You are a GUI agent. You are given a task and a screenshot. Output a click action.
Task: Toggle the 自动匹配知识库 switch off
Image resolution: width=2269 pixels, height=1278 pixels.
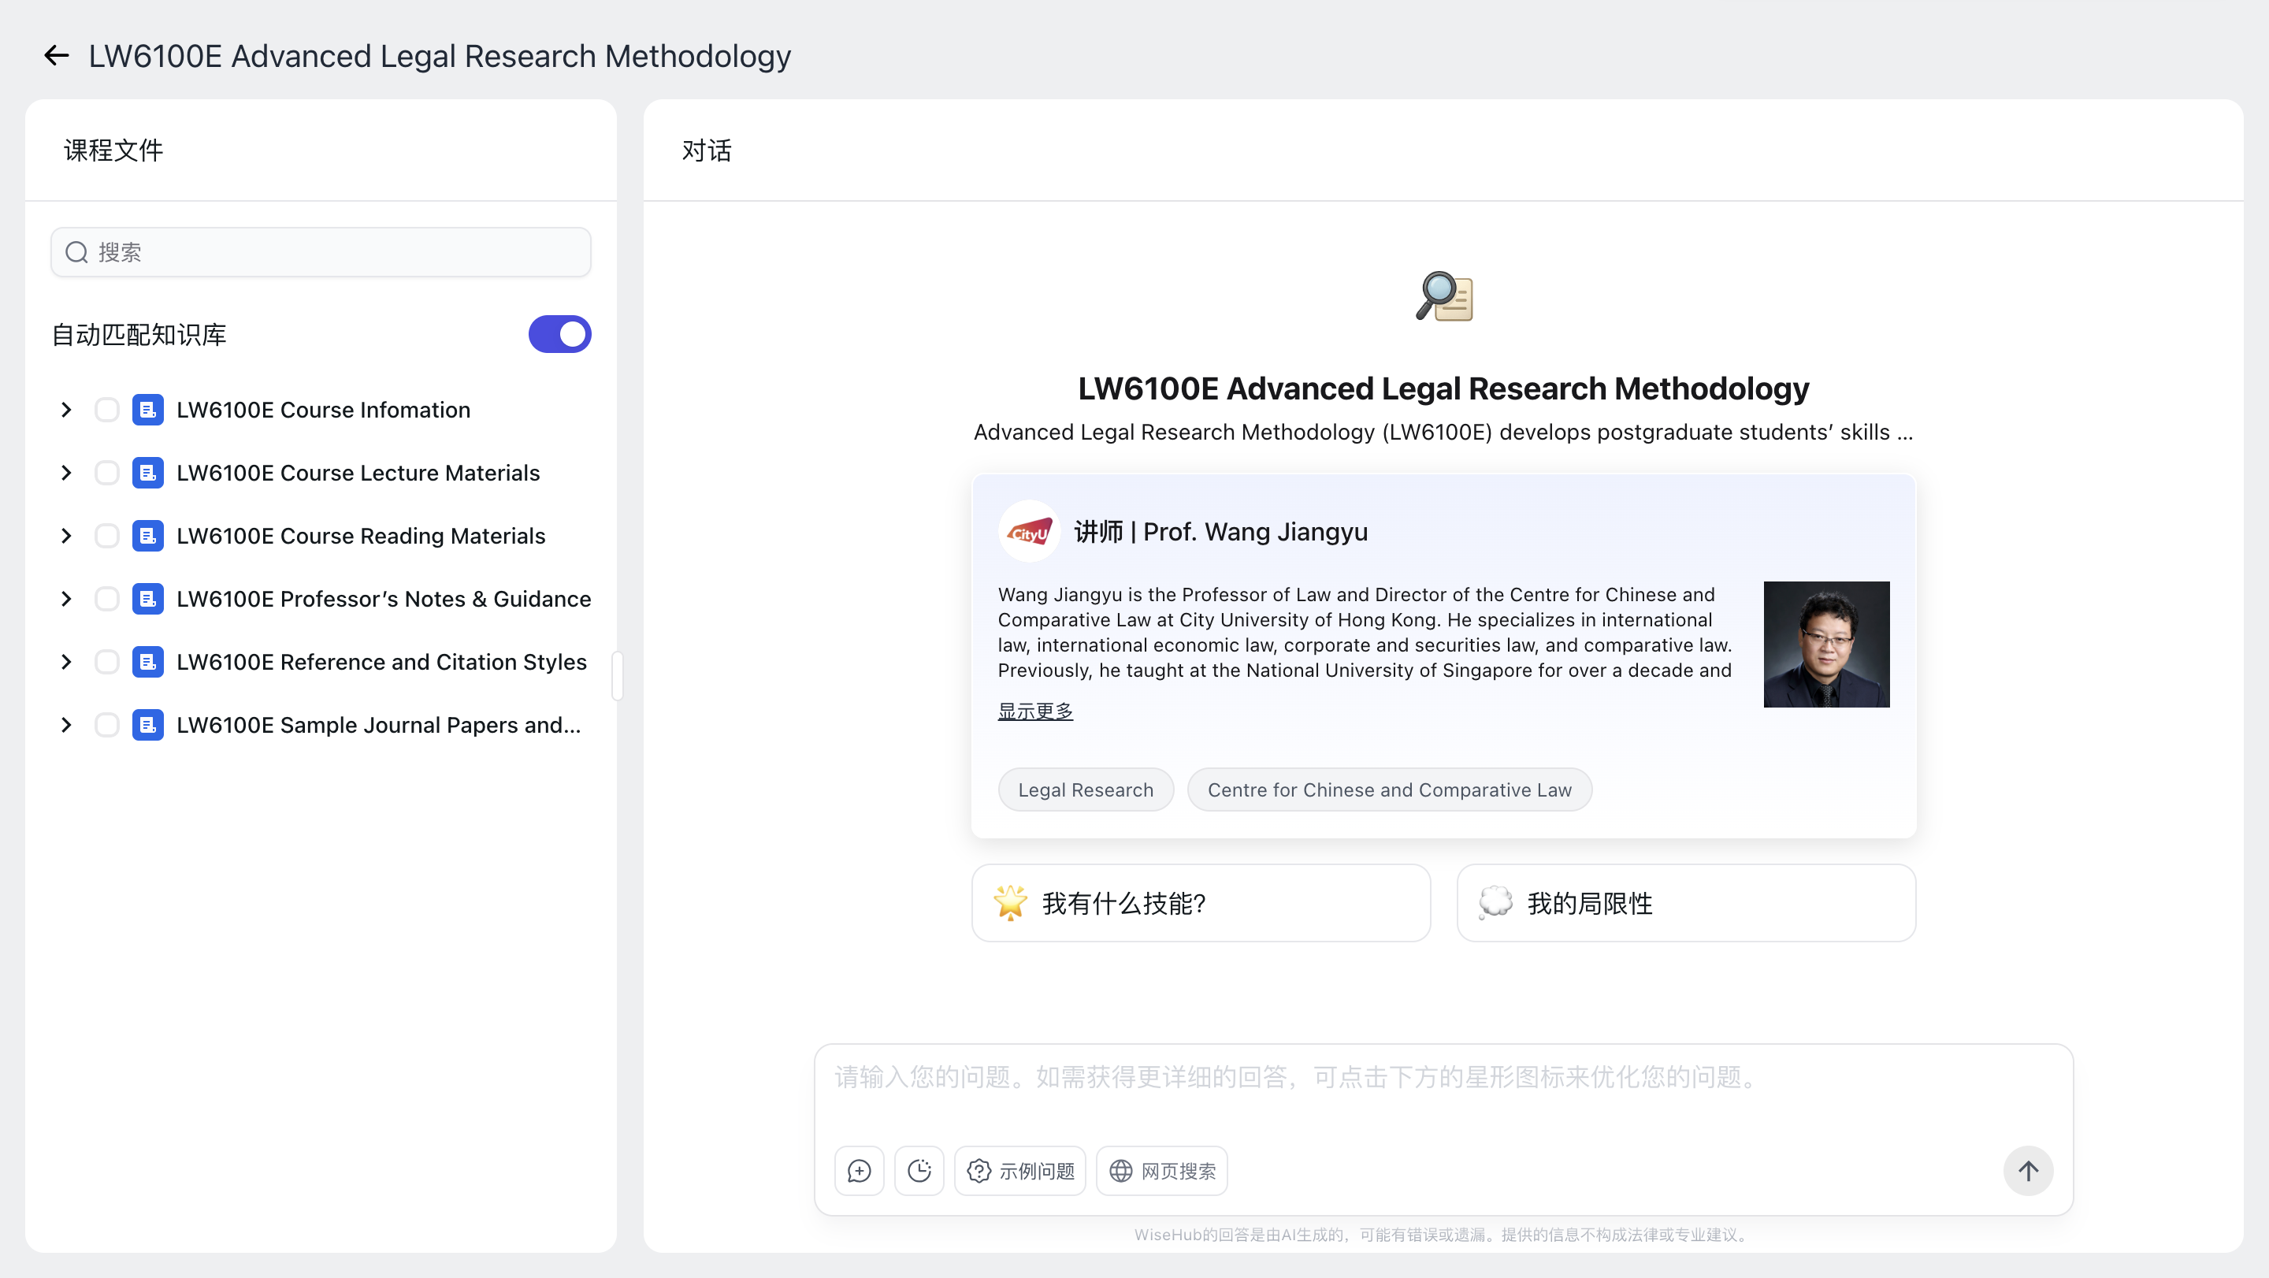(559, 335)
